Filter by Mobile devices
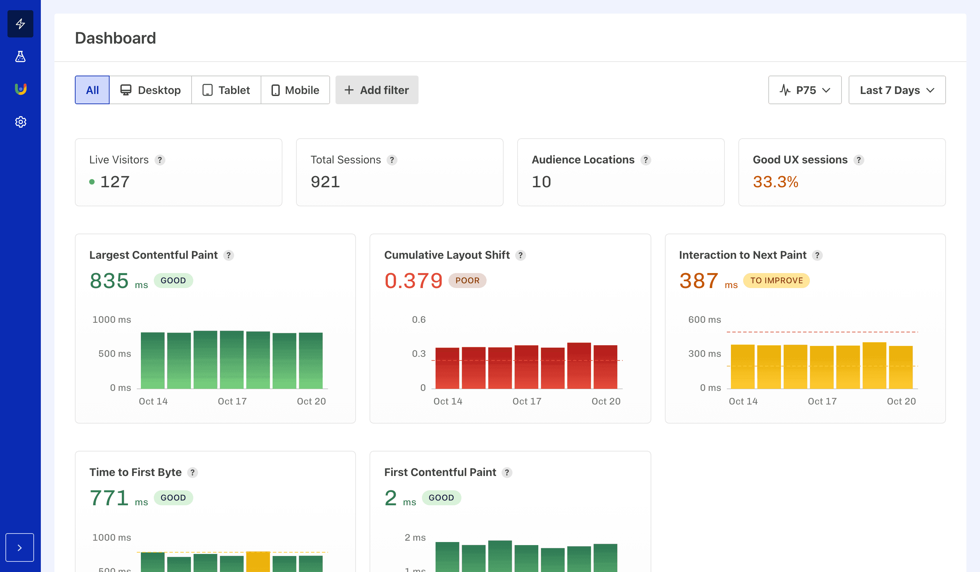 295,90
